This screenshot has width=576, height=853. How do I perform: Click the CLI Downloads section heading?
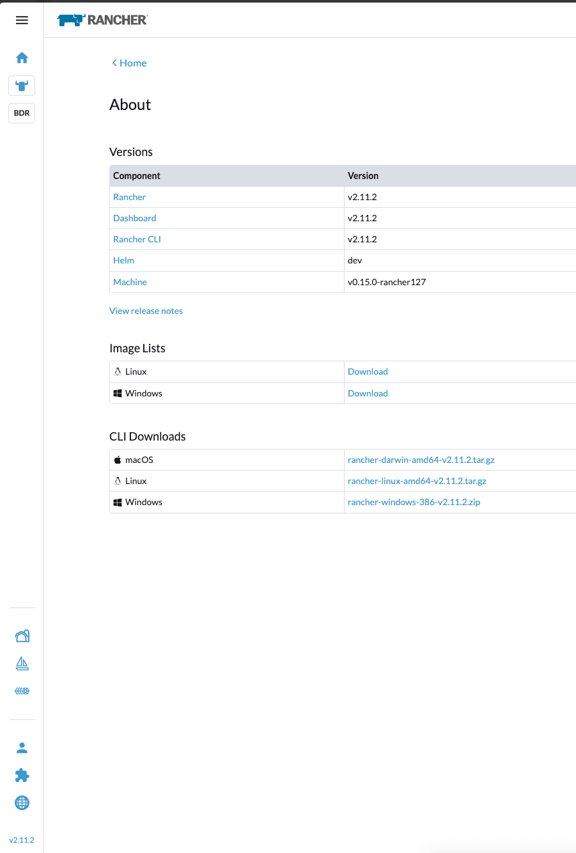(x=148, y=437)
